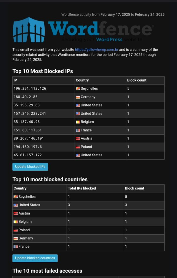Screen dimensions: 177x278
Task: Select IP address 45.61.157.172
Action: [28, 155]
